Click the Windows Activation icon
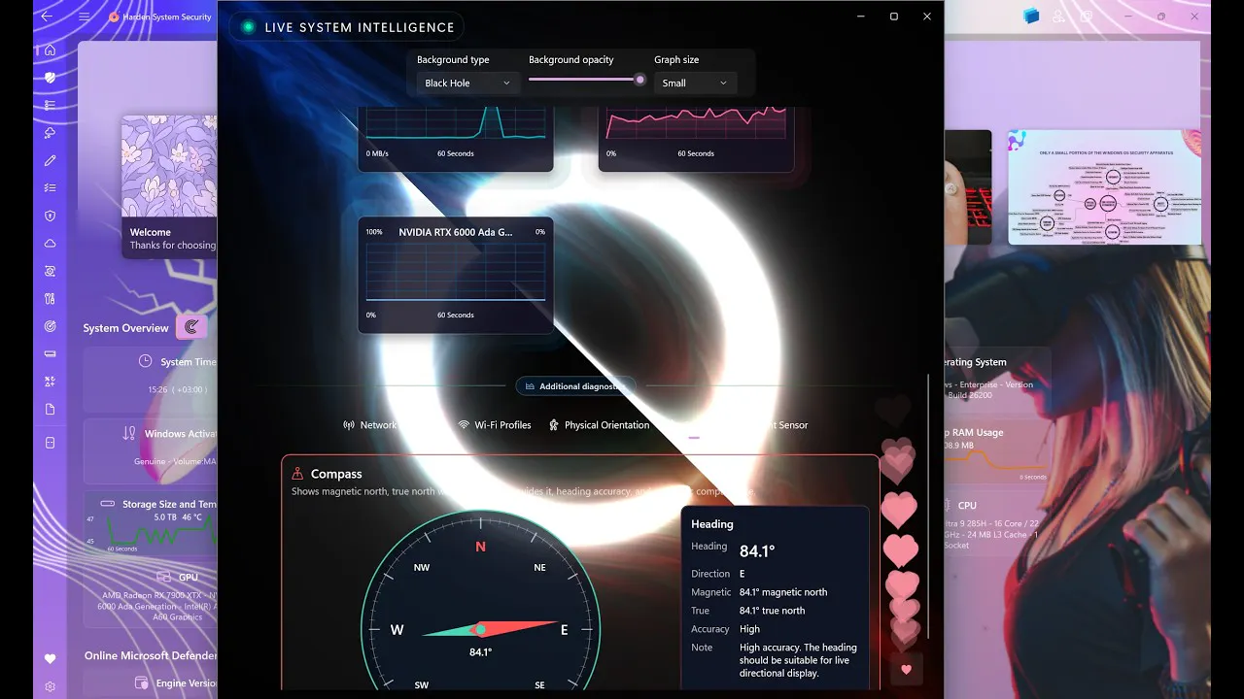Screen dimensions: 1244x699 129,433
